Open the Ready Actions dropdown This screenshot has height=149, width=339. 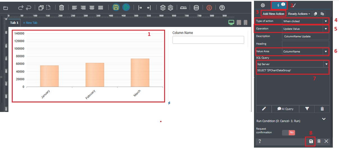pyautogui.click(x=299, y=14)
